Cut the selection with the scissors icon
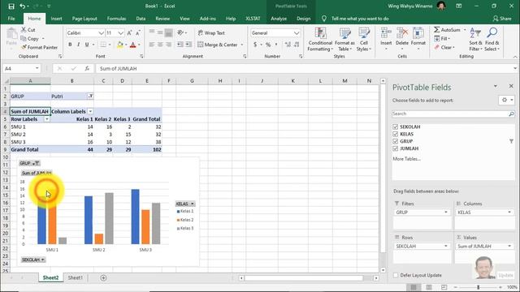The image size is (520, 292). tap(24, 30)
